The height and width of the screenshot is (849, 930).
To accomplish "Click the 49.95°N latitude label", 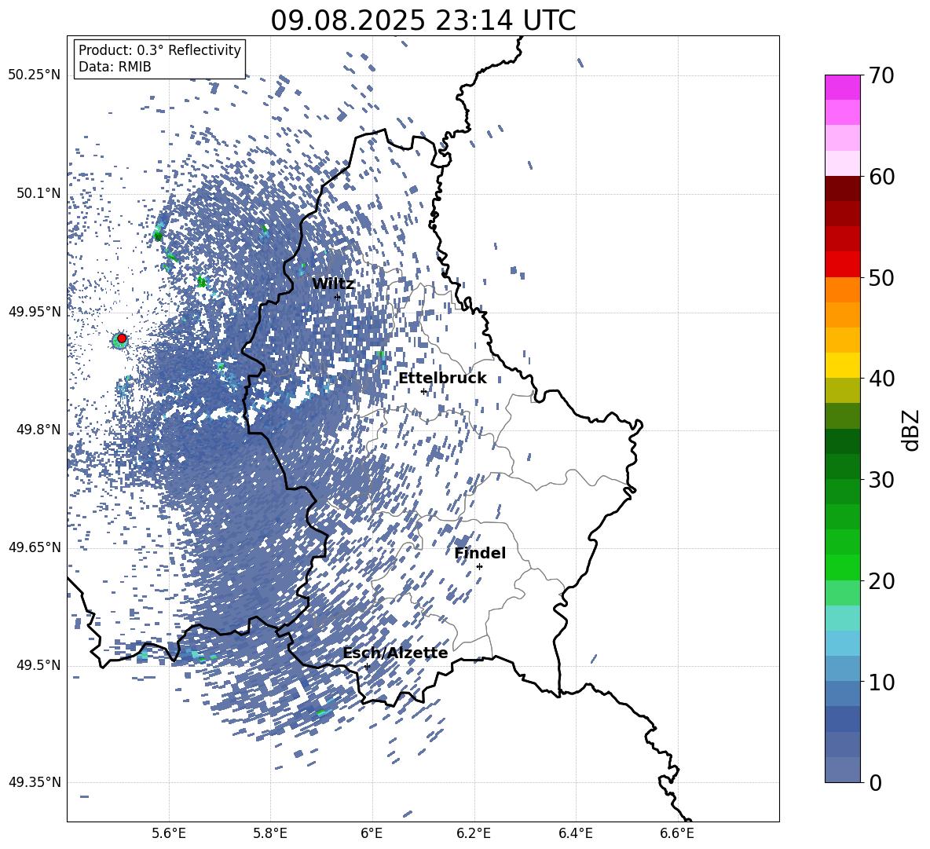I will point(35,312).
